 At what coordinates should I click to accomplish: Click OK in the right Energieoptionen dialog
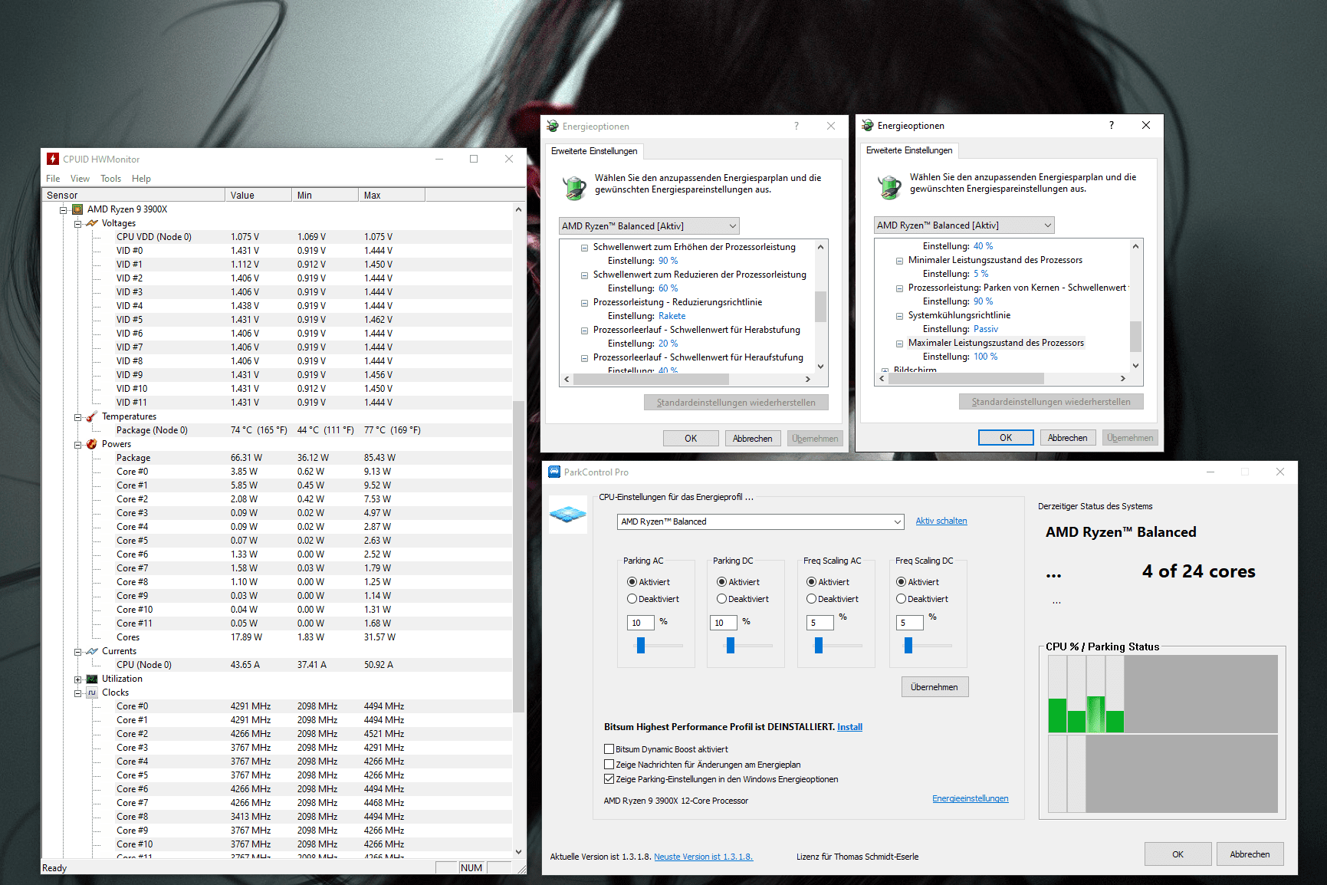pos(1006,438)
